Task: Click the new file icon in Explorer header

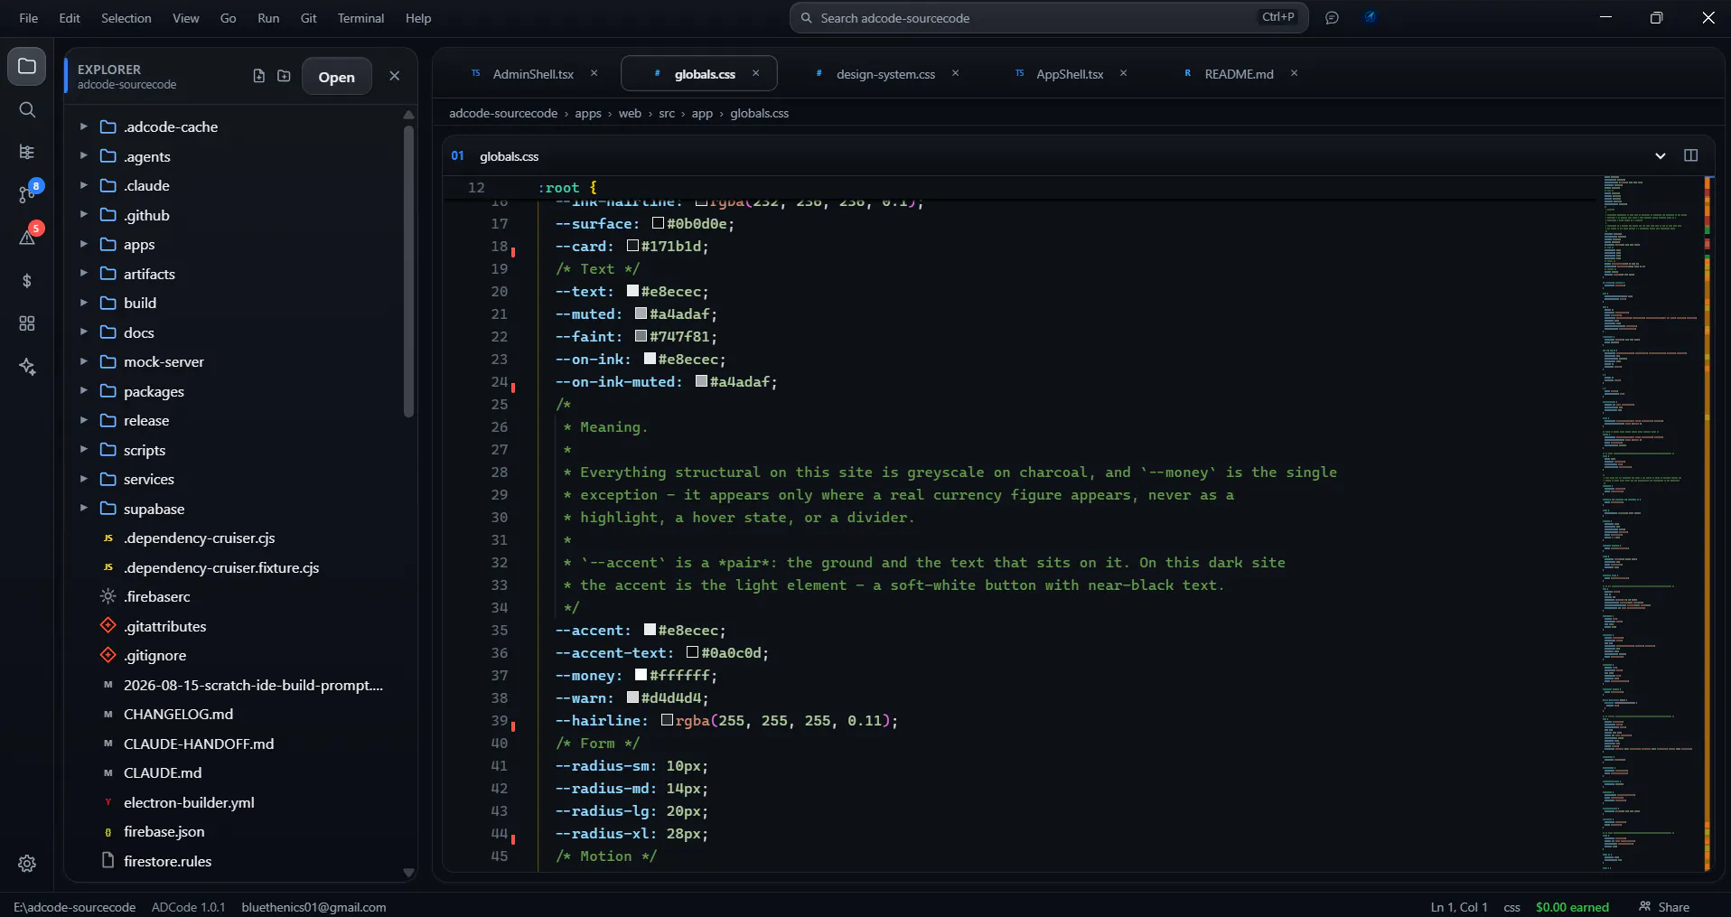Action: tap(259, 76)
